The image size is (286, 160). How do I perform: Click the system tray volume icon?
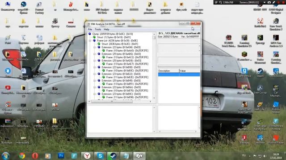point(265,156)
